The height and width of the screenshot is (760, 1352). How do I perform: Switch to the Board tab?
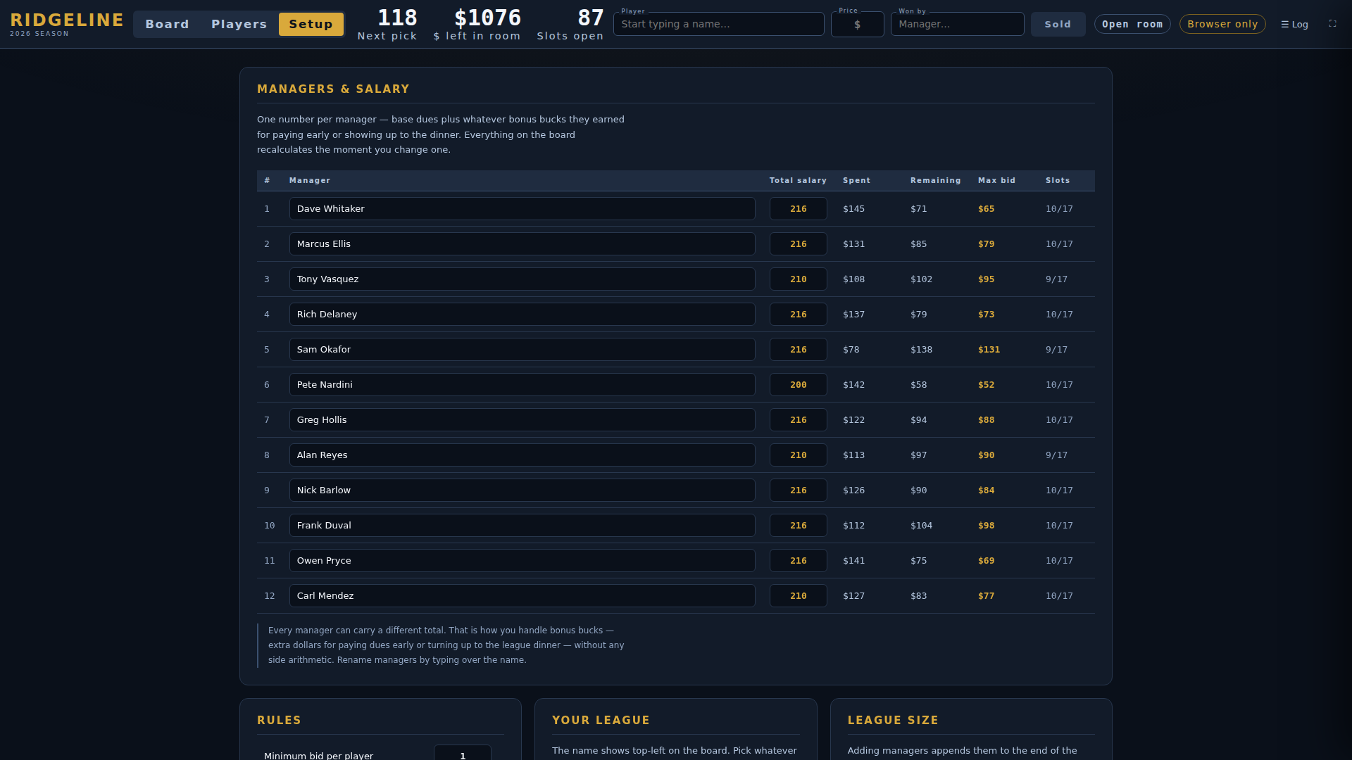point(167,24)
